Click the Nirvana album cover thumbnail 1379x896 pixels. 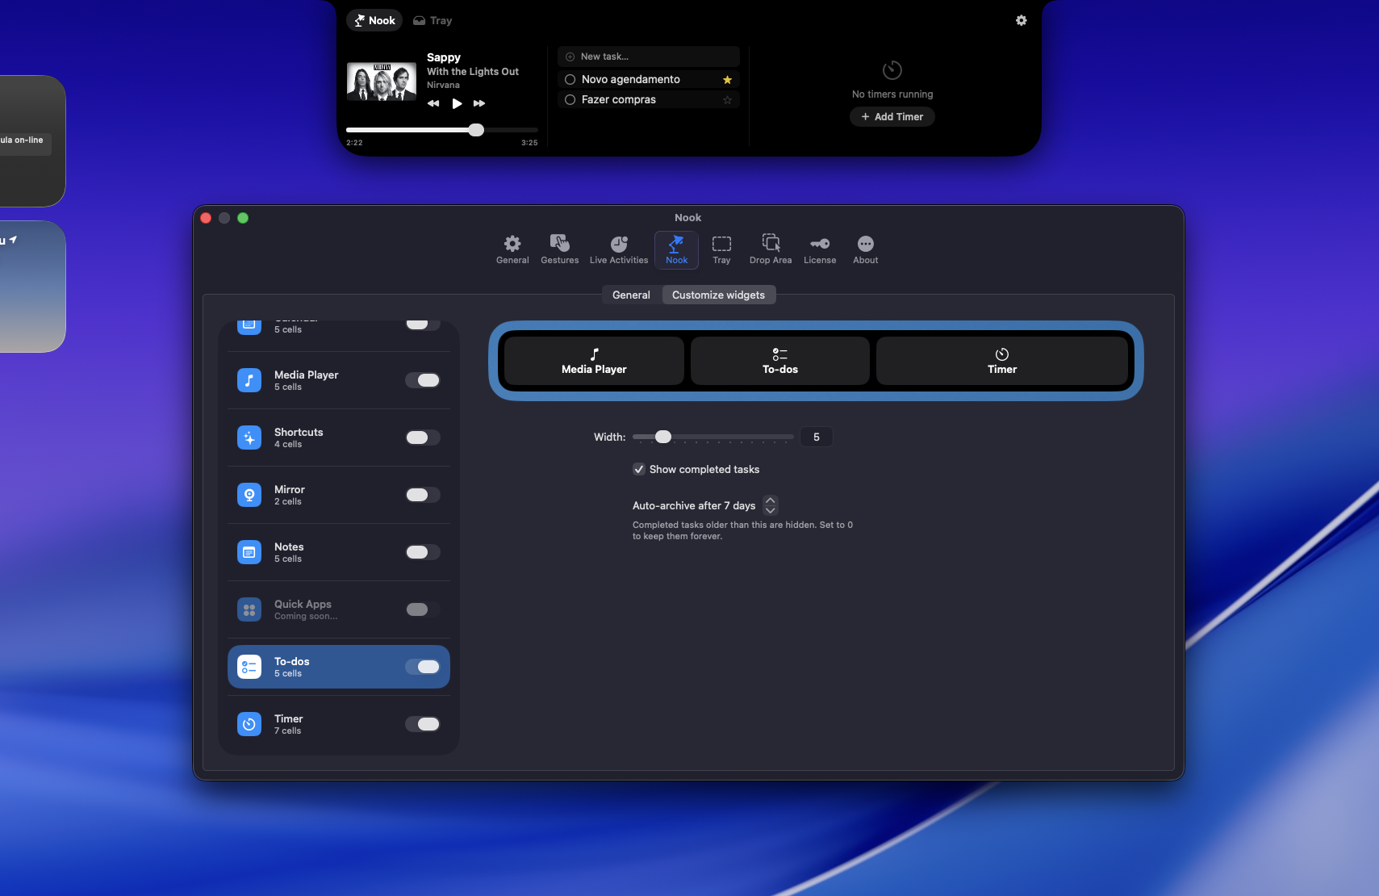pyautogui.click(x=382, y=82)
